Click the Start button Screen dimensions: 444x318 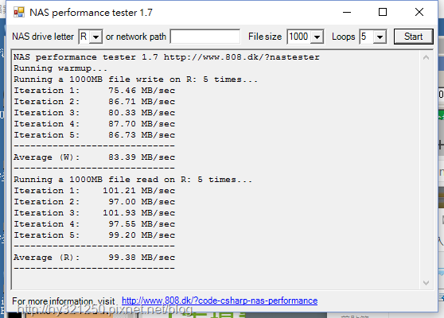[x=414, y=37]
